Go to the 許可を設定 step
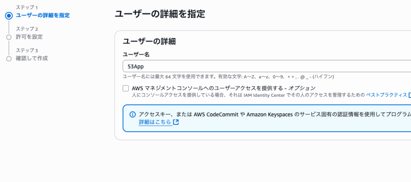 point(29,37)
